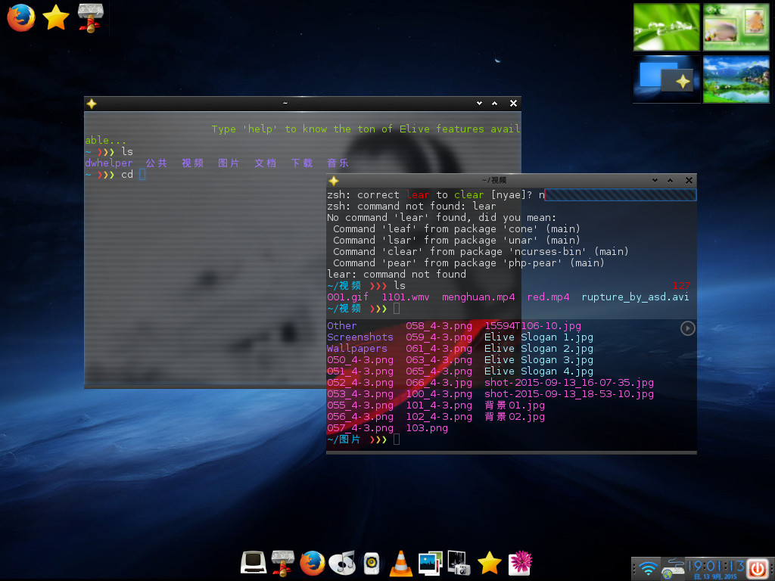Click the zsh correction prompt input after [nyae]?
775x581 pixels.
(620, 194)
